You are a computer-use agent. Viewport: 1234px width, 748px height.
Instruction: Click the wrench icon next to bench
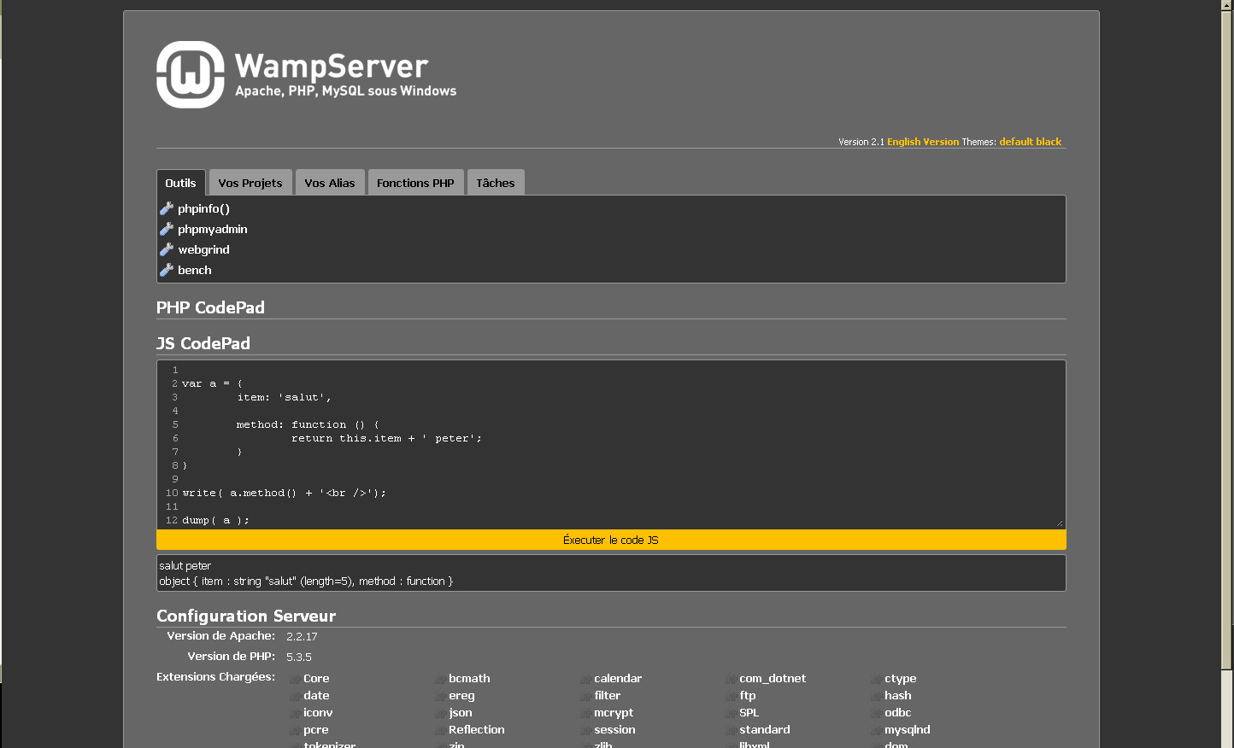(167, 270)
